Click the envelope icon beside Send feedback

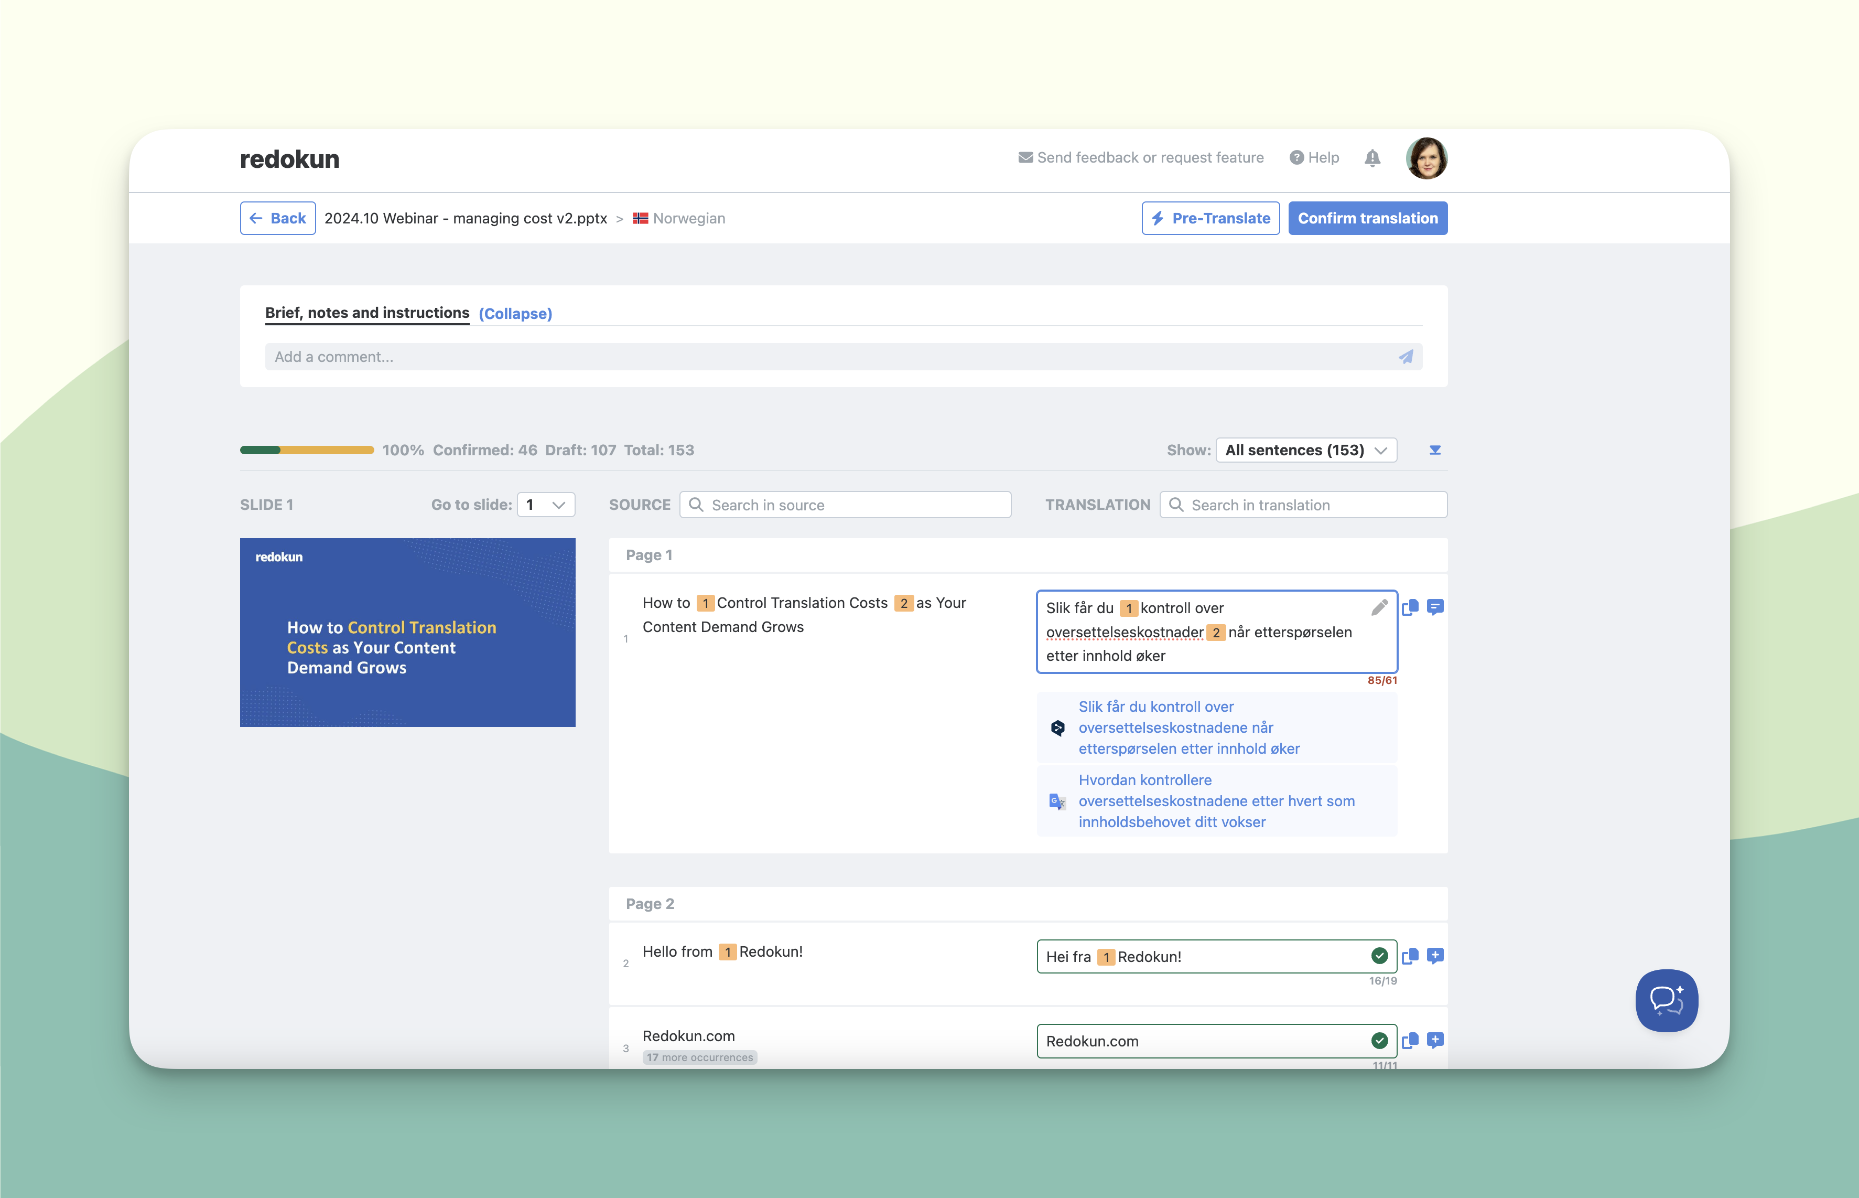coord(1025,157)
